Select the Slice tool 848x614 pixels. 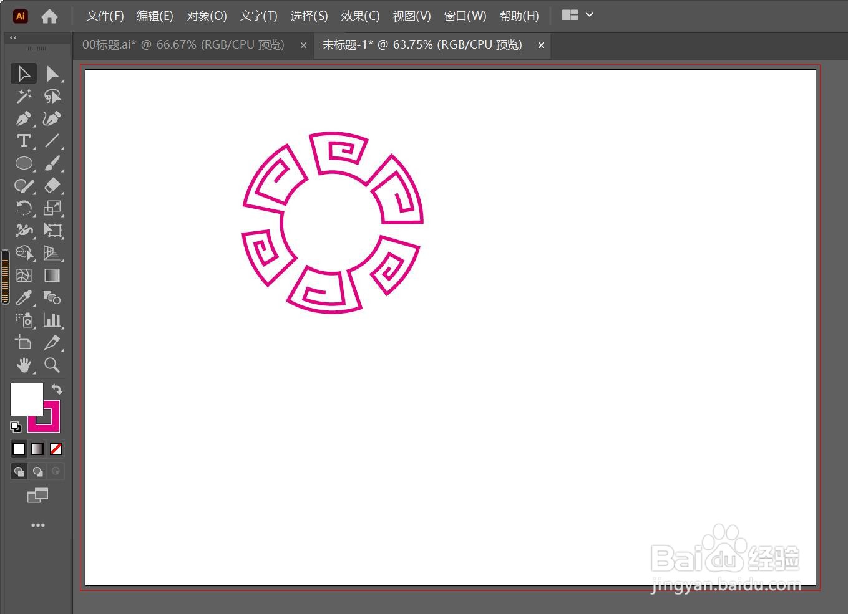coord(52,343)
